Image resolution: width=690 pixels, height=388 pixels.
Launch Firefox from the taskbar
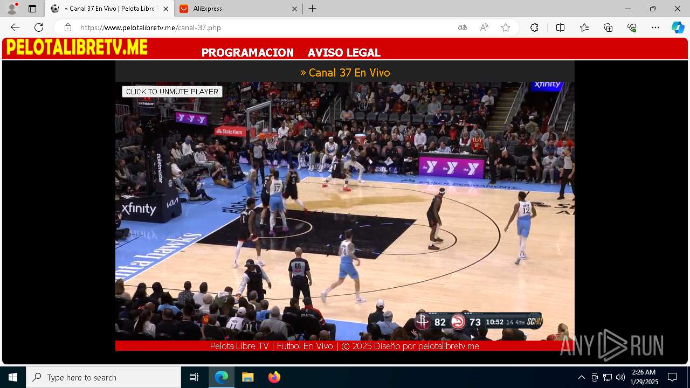point(274,377)
